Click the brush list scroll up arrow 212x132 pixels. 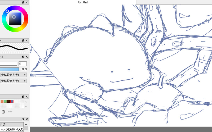tap(26, 124)
